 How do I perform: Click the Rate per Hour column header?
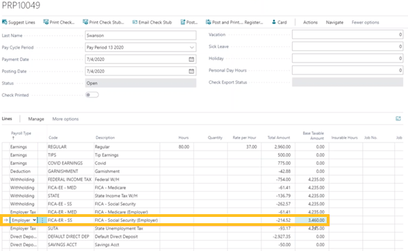[245, 138]
